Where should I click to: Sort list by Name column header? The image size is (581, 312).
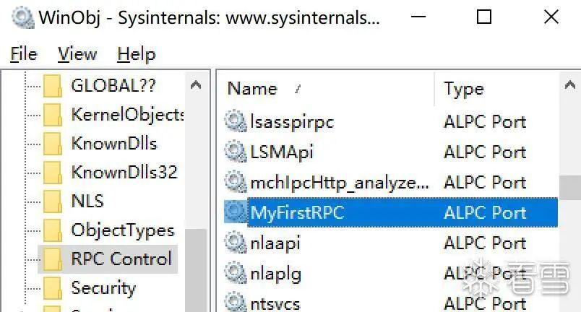(x=252, y=89)
